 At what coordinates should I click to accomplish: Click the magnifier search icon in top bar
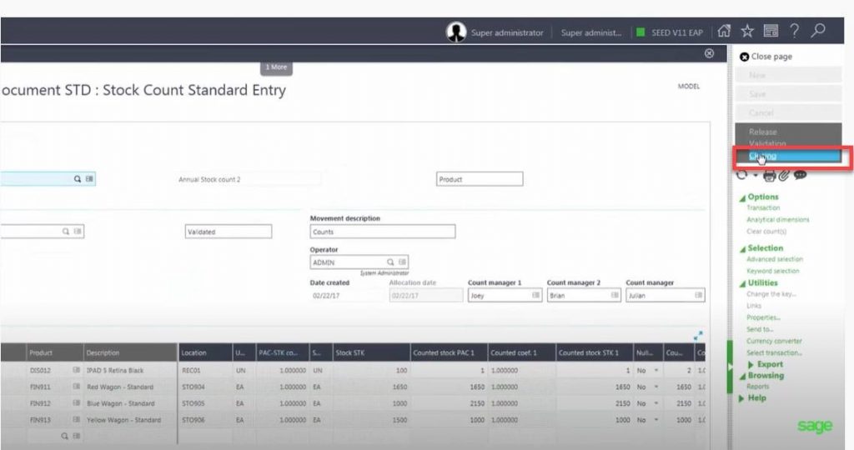tap(819, 32)
